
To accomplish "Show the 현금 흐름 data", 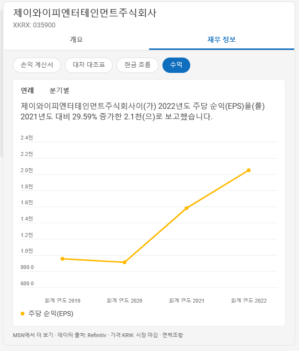I will click(138, 65).
